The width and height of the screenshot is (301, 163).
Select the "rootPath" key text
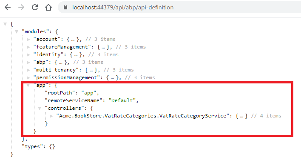[60, 93]
